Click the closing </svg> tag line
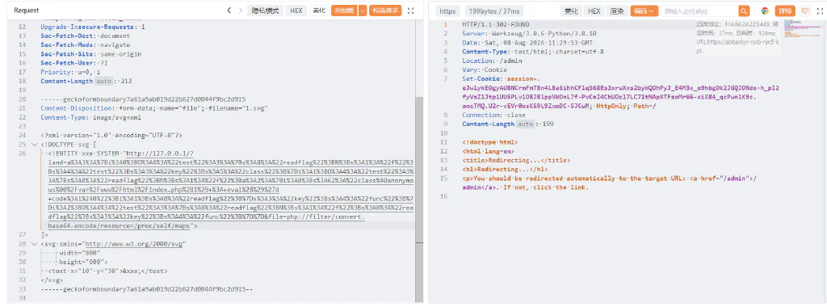 52,280
